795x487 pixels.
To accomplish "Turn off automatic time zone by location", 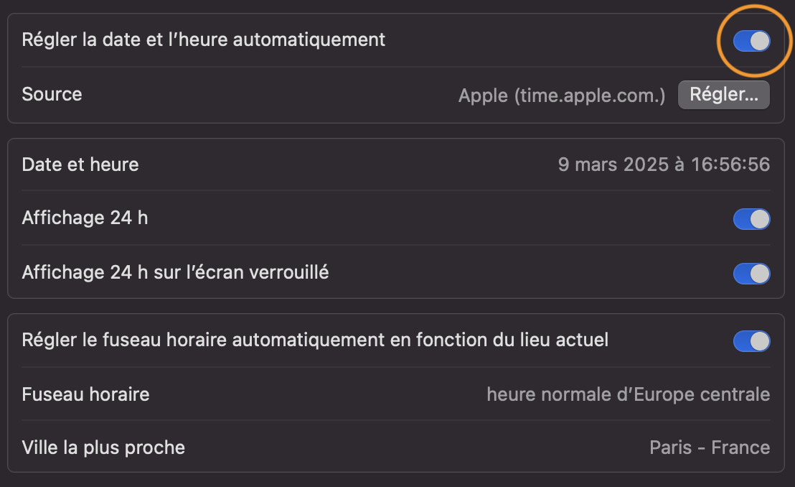I will pos(751,341).
